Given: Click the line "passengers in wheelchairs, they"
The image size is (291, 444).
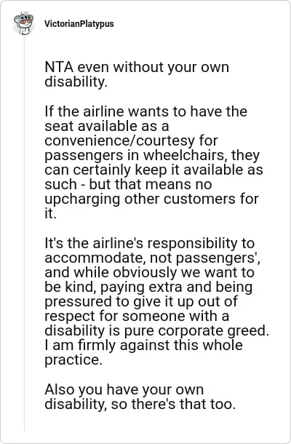Looking at the screenshot, I should tap(152, 155).
